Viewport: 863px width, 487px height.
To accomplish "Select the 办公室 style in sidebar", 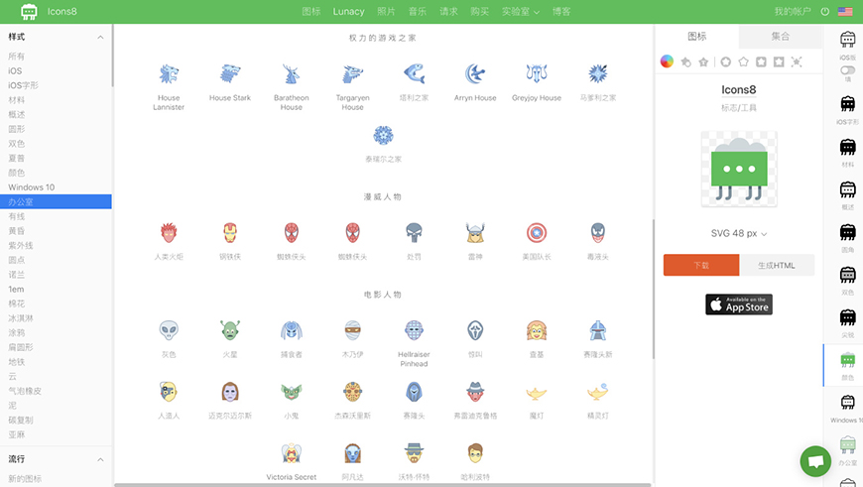I will pyautogui.click(x=56, y=202).
